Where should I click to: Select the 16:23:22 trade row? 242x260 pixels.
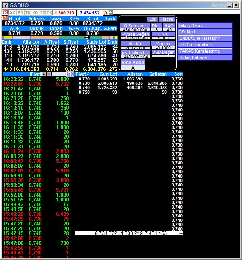click(36, 79)
